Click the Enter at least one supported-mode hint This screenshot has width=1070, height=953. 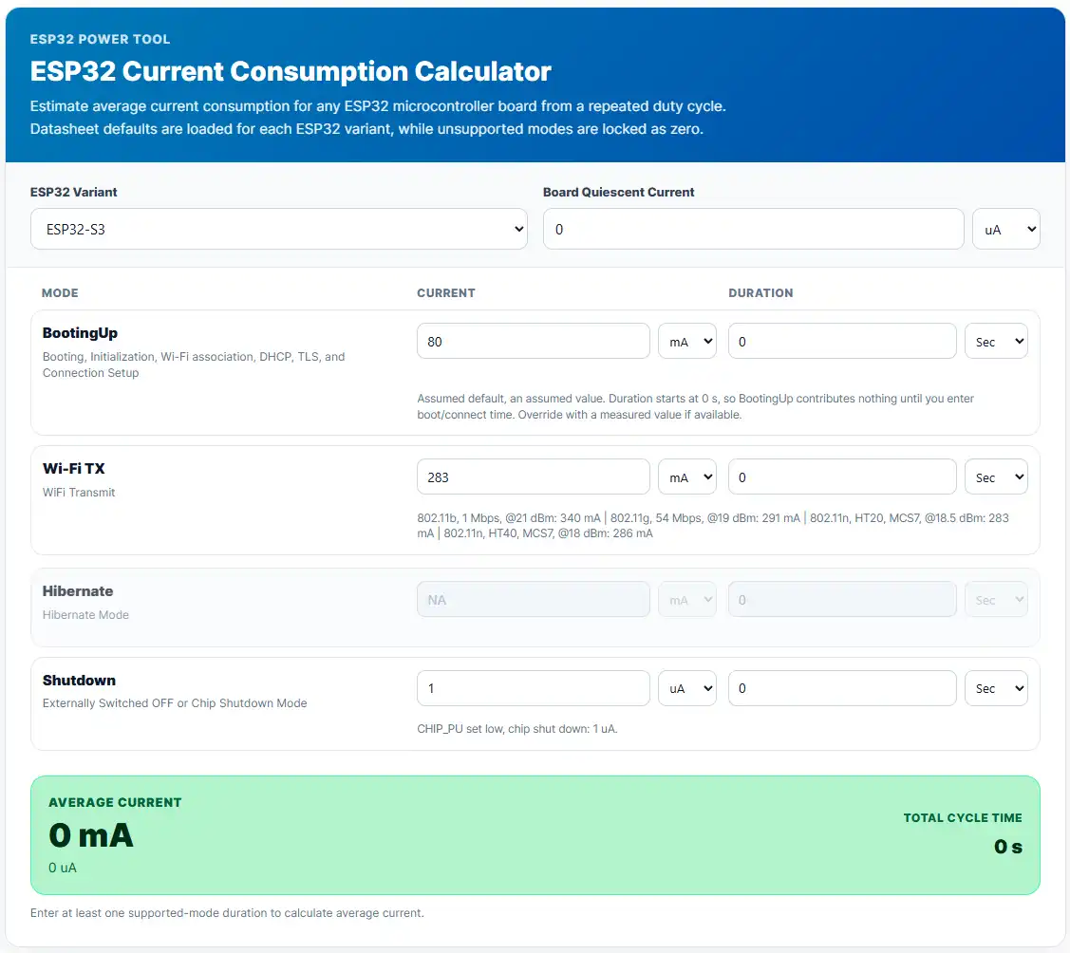(227, 913)
